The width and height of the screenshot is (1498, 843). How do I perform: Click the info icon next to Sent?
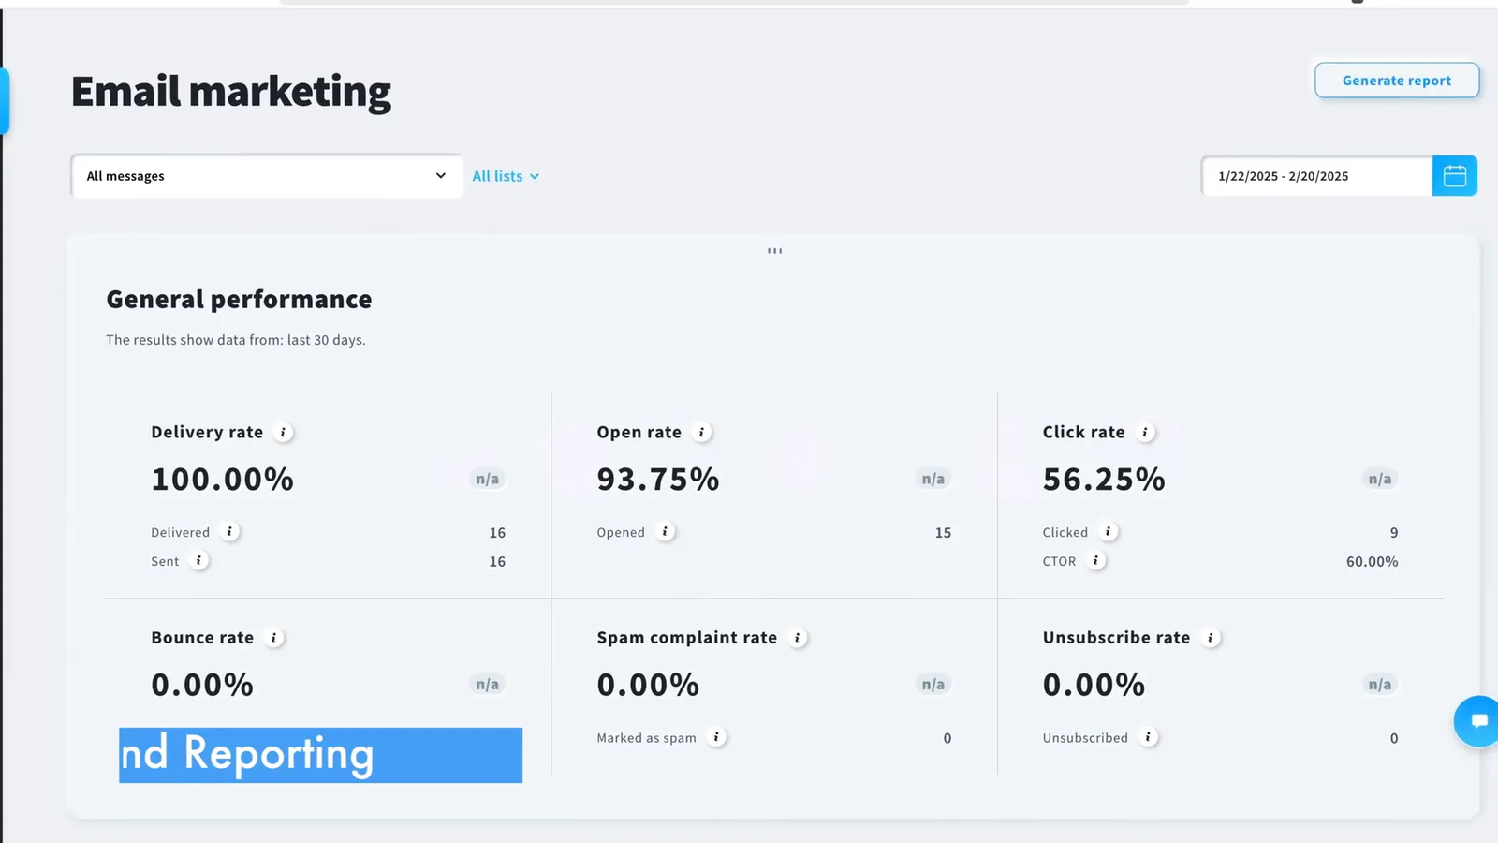point(198,560)
